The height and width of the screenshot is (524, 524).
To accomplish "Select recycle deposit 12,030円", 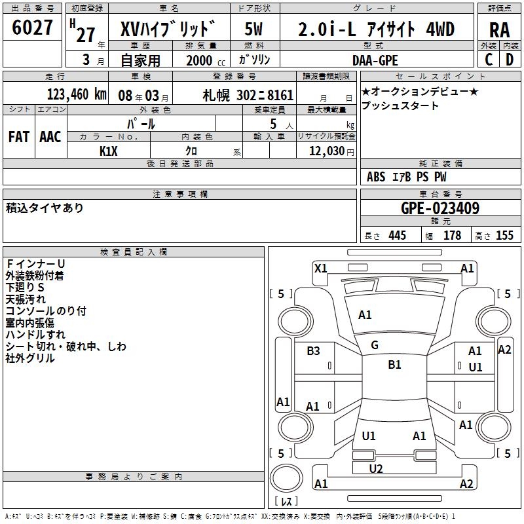I will [x=331, y=151].
